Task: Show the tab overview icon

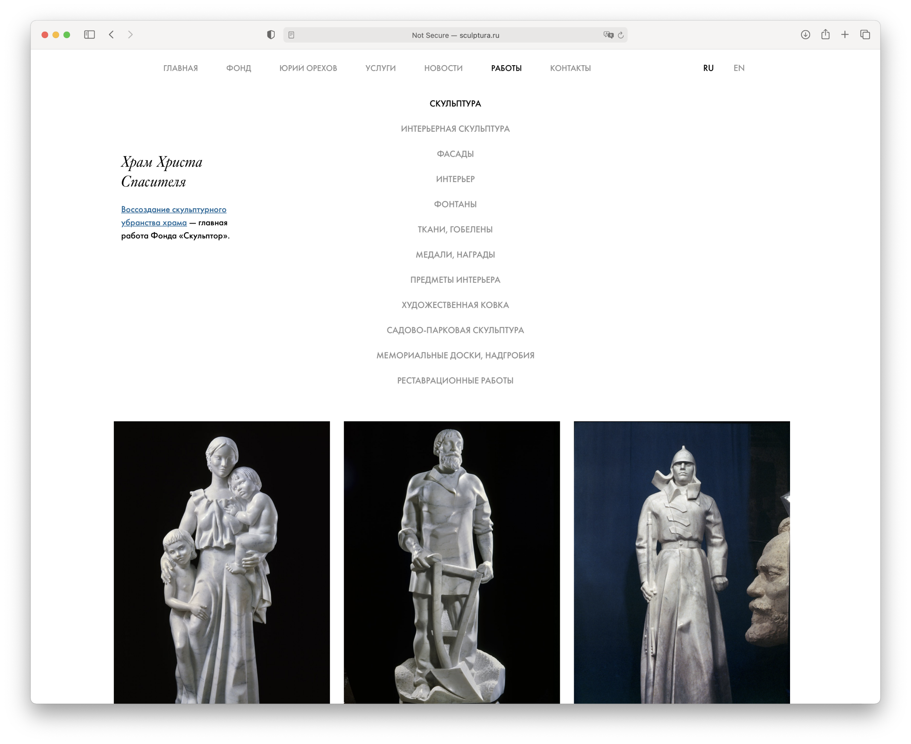Action: point(865,35)
